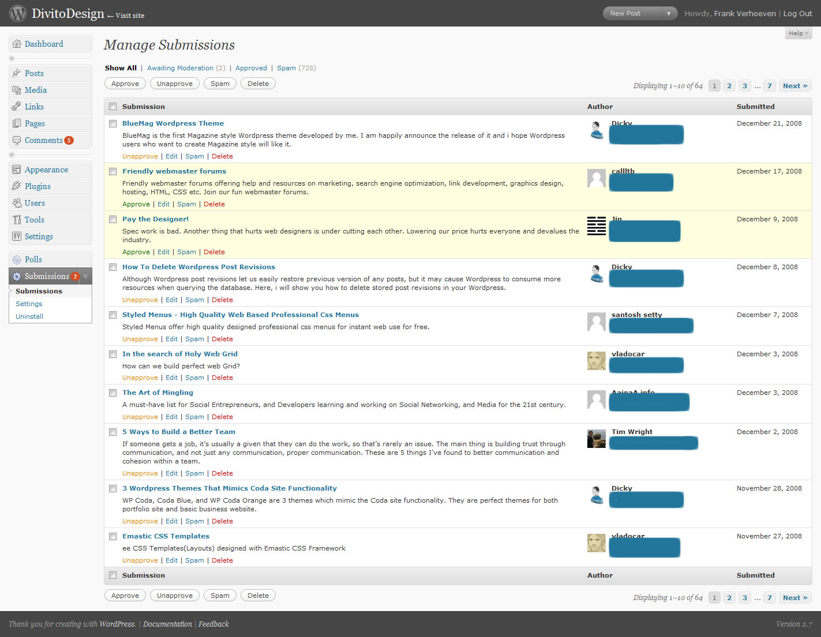The image size is (821, 637).
Task: Click the Users icon in sidebar
Action: 17,203
